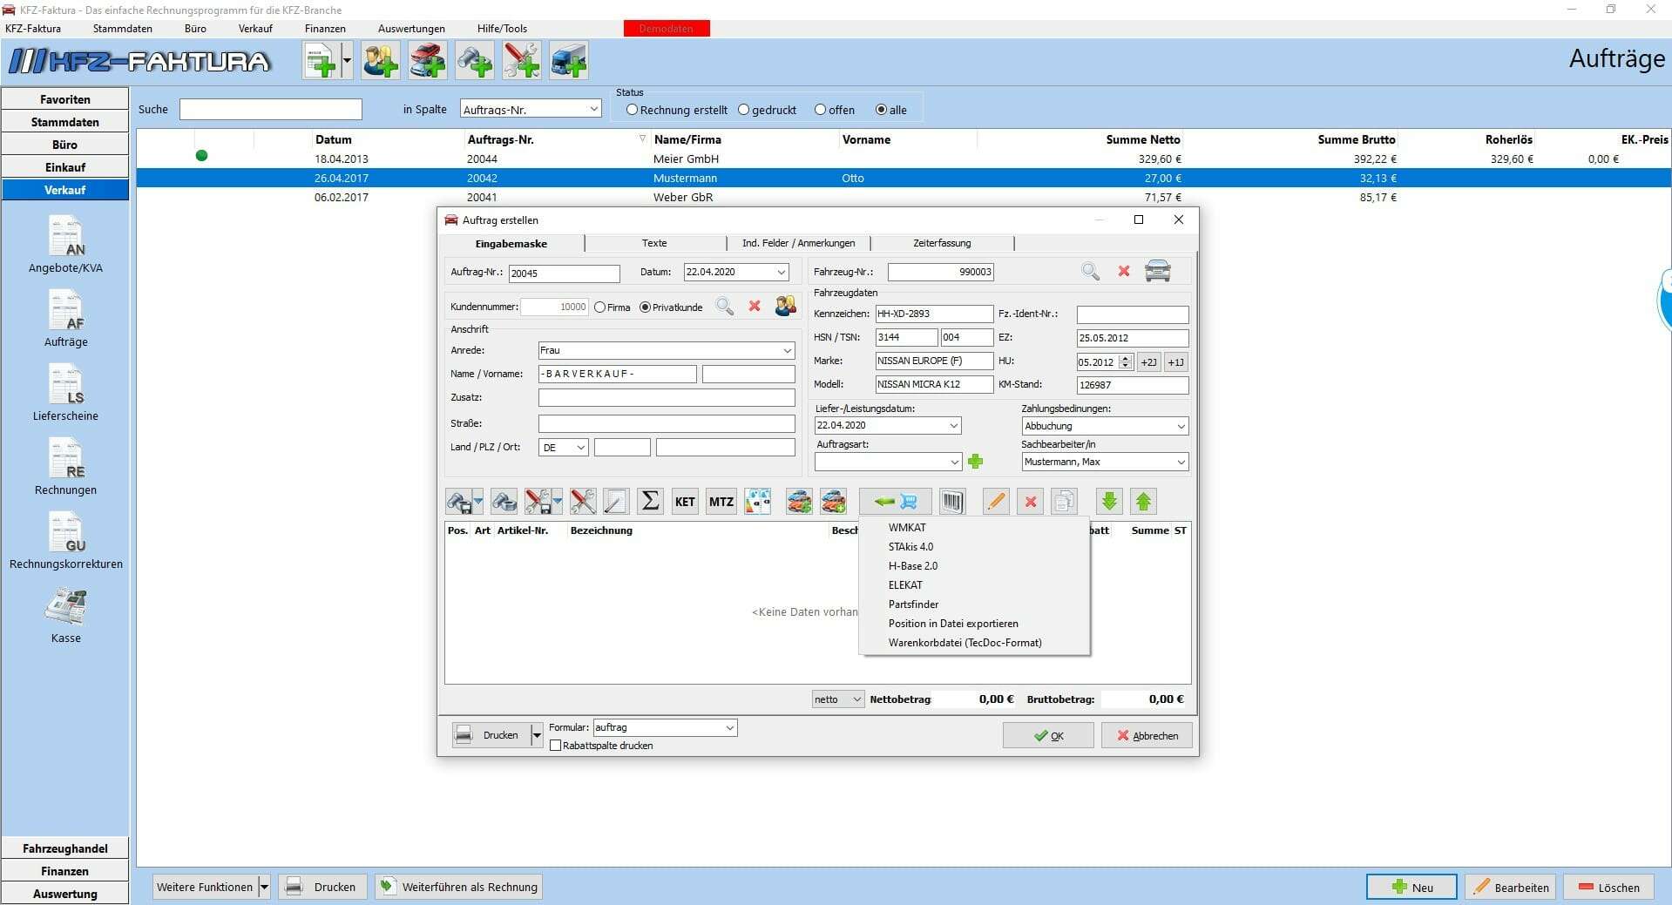Viewport: 1672px width, 905px height.
Task: Click the KET button in position toolbar
Action: (685, 502)
